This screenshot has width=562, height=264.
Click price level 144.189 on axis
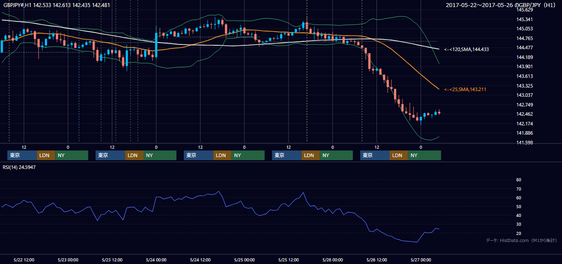point(524,57)
